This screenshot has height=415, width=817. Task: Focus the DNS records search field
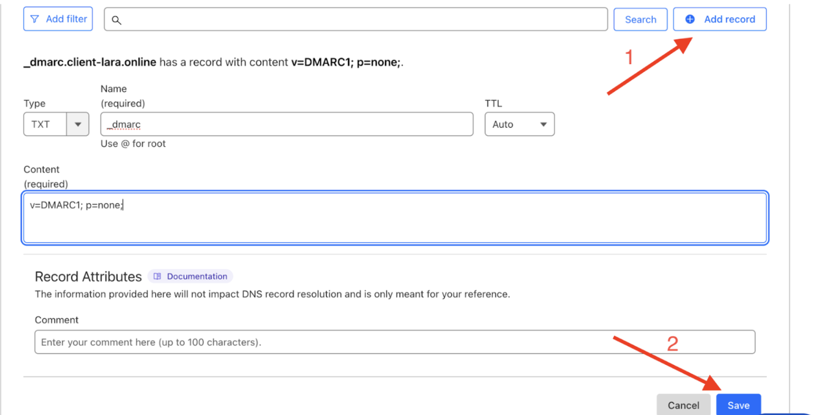pyautogui.click(x=360, y=19)
